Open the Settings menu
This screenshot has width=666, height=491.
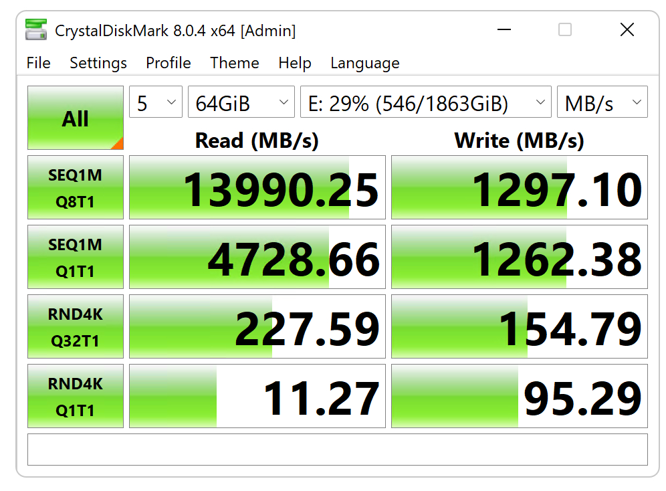pos(98,63)
